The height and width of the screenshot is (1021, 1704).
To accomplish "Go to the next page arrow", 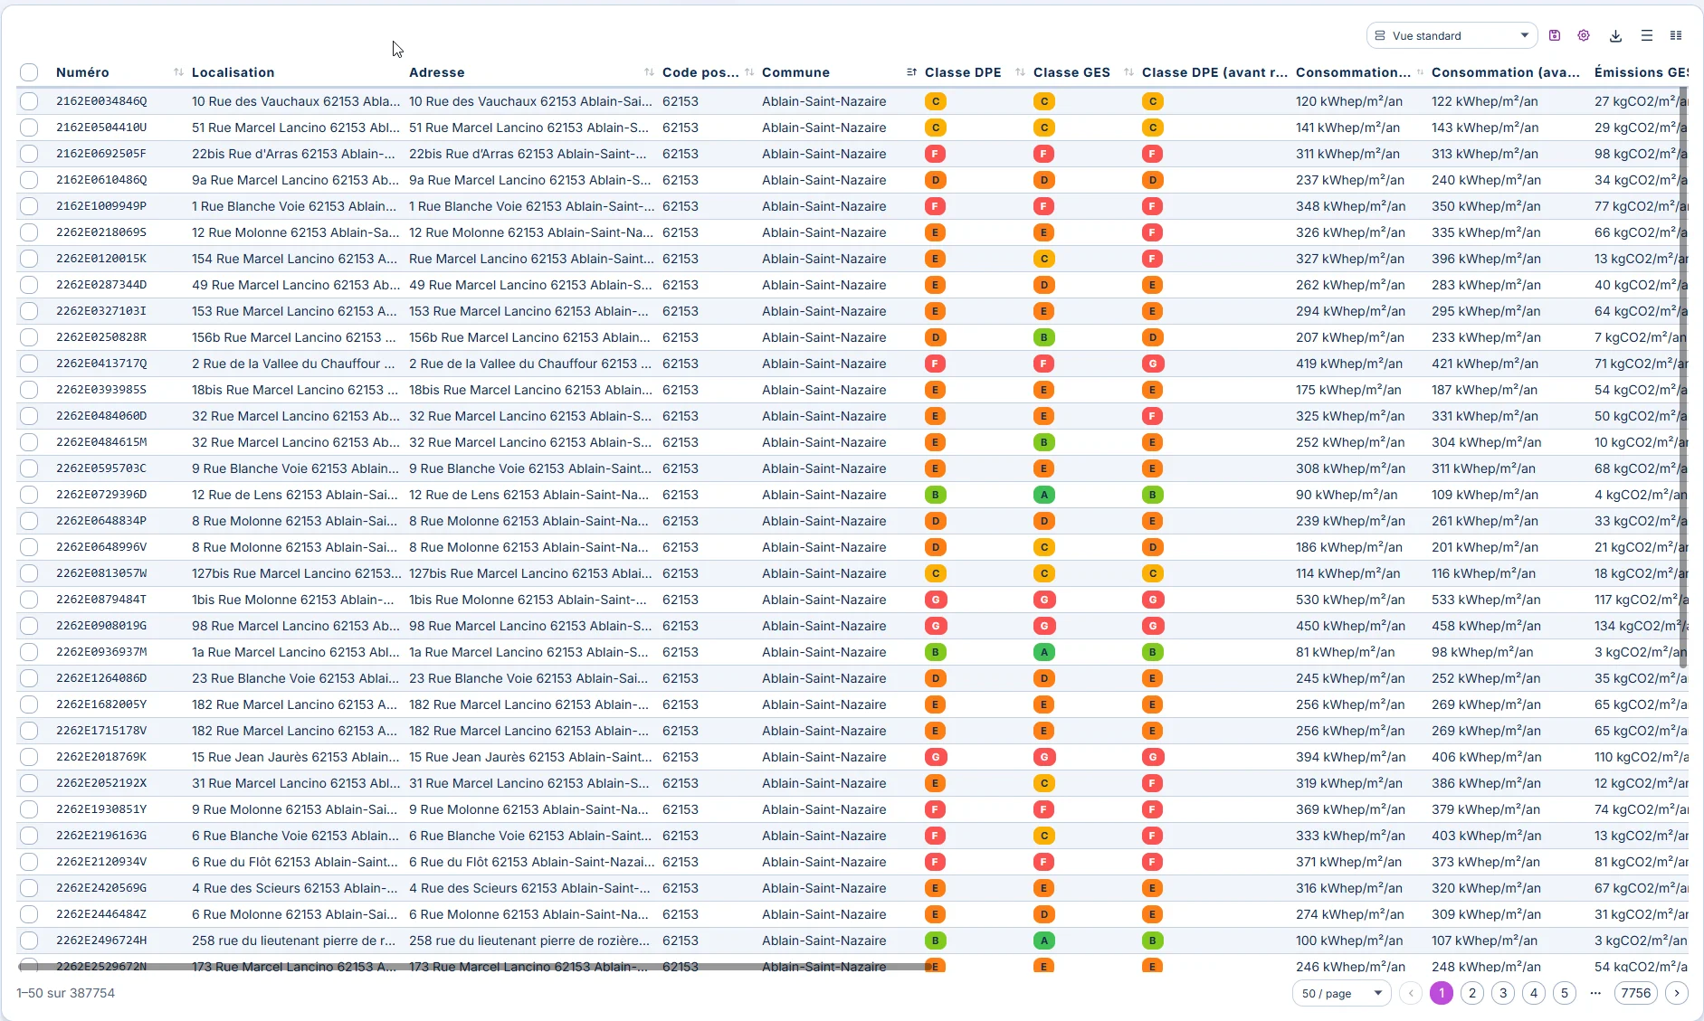I will click(x=1677, y=993).
